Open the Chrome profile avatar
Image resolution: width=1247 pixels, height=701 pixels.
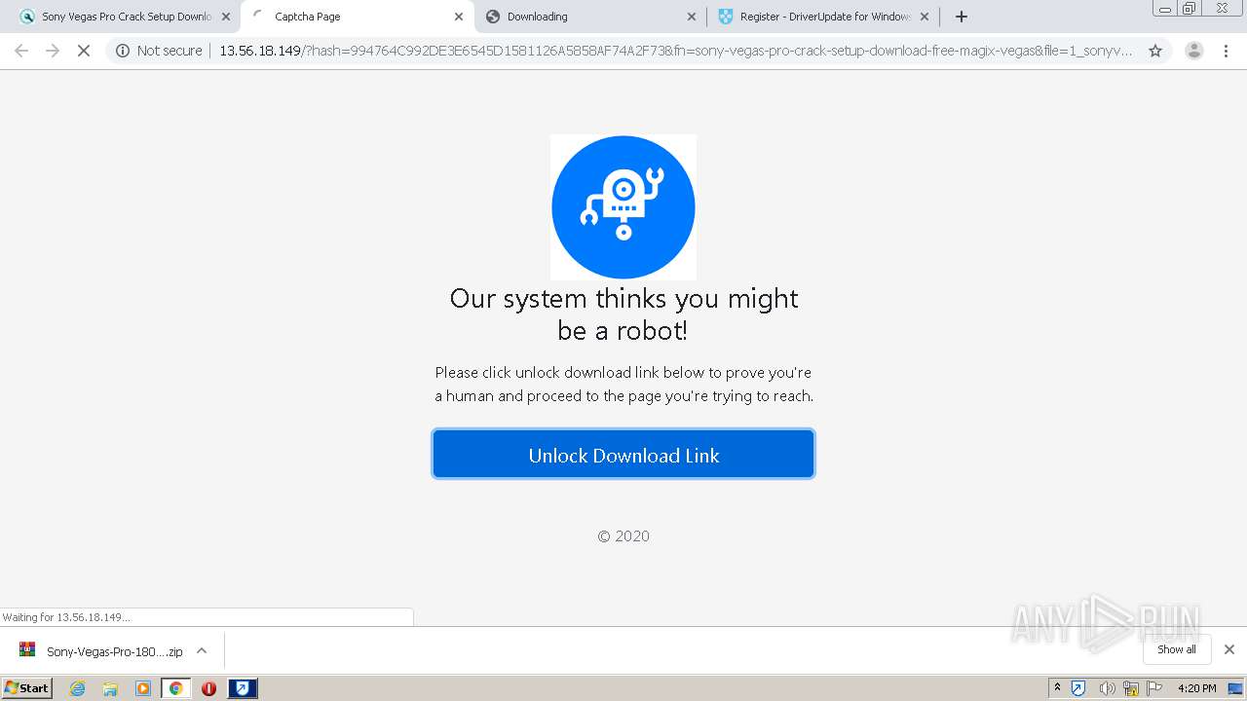pyautogui.click(x=1194, y=51)
